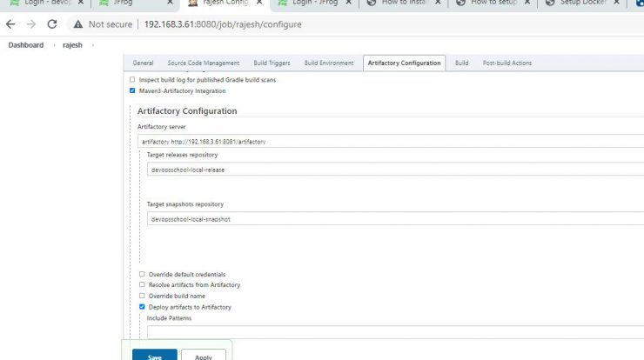644x360 pixels.
Task: Close the rajesh Config browser tab
Action: click(259, 3)
